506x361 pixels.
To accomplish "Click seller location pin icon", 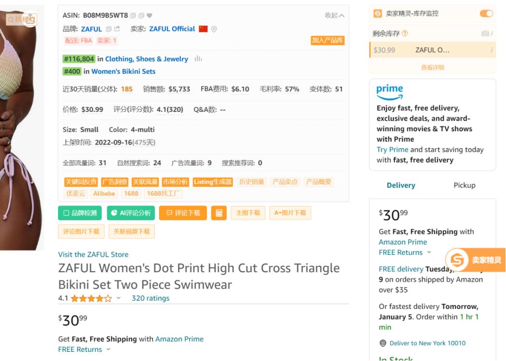I will click(214, 29).
